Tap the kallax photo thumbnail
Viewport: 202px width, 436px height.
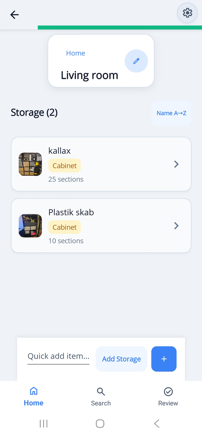(30, 164)
